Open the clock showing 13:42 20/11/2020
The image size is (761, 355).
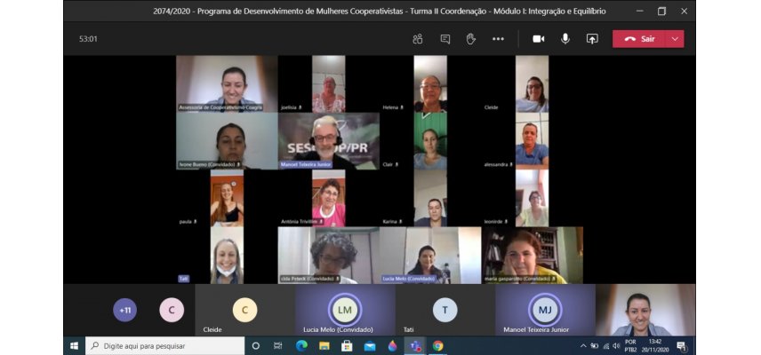[x=655, y=346]
